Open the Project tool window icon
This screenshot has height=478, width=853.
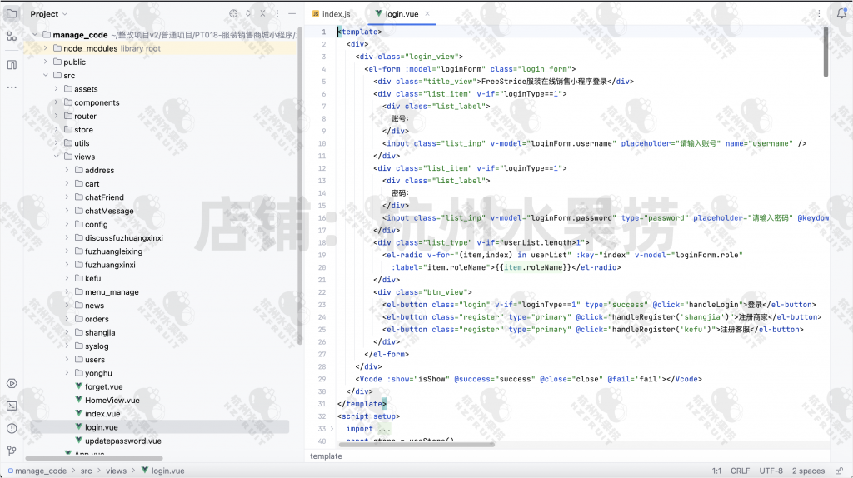click(12, 14)
